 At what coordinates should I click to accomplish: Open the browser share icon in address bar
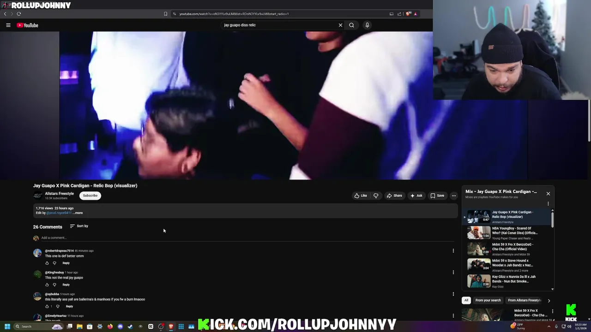click(399, 14)
